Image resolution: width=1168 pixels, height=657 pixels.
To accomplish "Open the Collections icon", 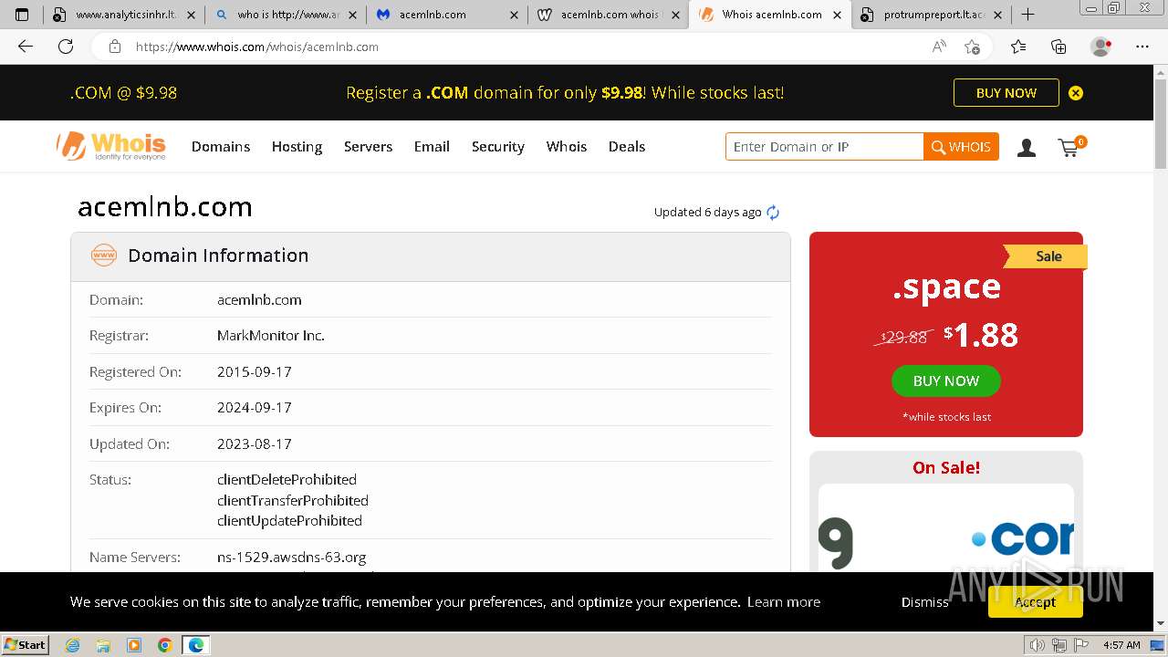I will click(x=1058, y=47).
